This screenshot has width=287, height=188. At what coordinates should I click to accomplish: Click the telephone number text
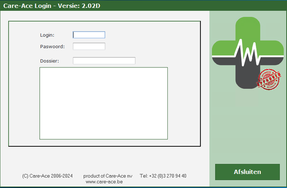[163, 176]
